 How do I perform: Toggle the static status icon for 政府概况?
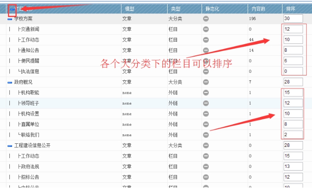(x=206, y=82)
